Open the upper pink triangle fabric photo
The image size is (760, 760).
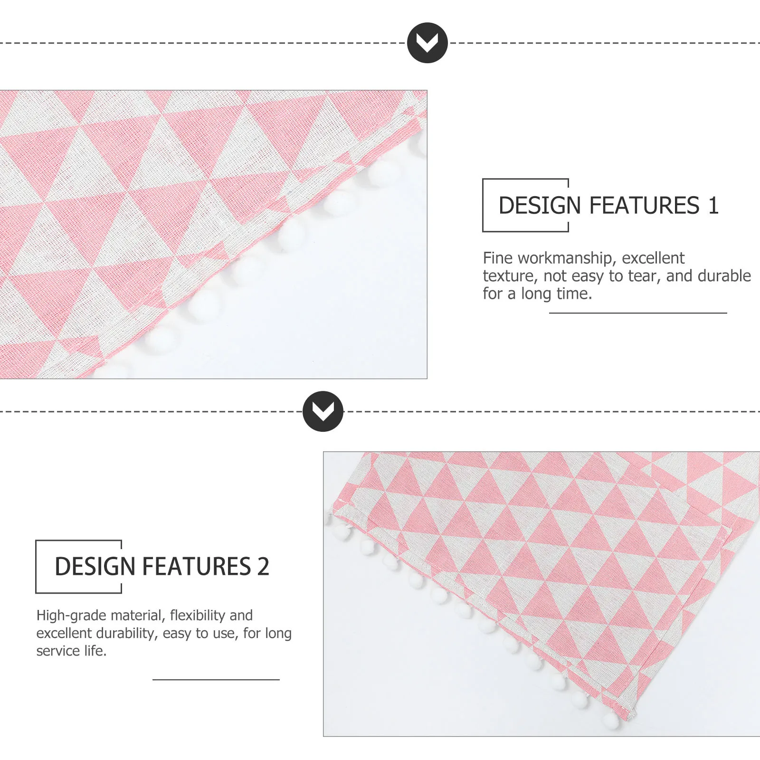213,234
